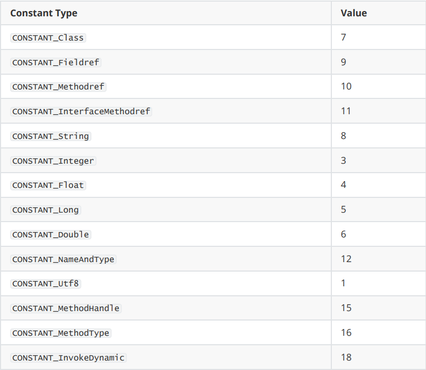Click the CONSTANT_InterfaceMethodref code label
This screenshot has width=426, height=370.
tap(81, 112)
